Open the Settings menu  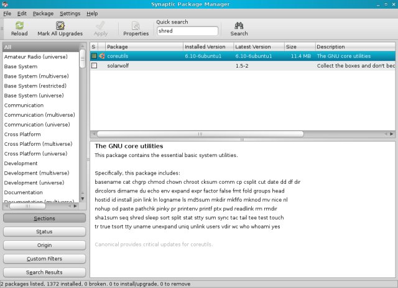tap(70, 14)
